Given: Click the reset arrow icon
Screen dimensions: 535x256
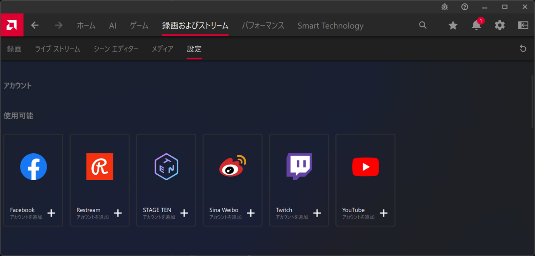Looking at the screenshot, I should 523,48.
